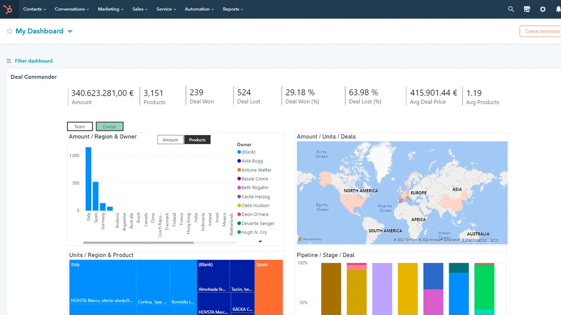The image size is (561, 315).
Task: Toggle chart measure to Amount
Action: pos(170,140)
